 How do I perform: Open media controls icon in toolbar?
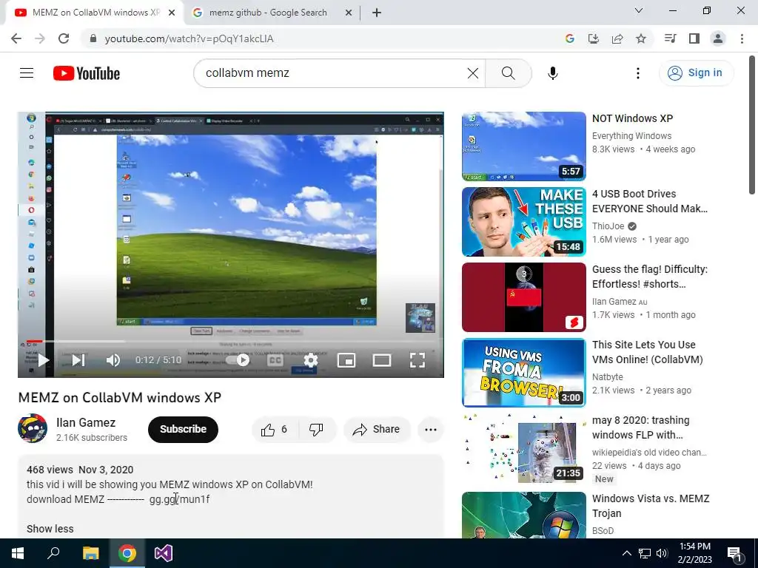pos(670,38)
